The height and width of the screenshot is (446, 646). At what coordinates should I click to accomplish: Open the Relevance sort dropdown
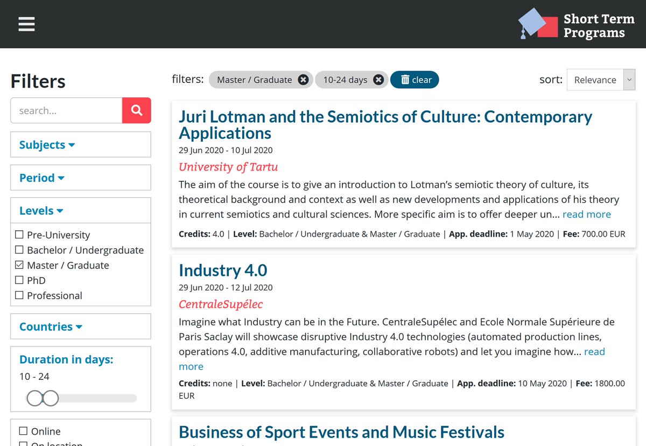(x=601, y=80)
